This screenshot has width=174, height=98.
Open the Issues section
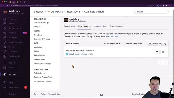11,24
